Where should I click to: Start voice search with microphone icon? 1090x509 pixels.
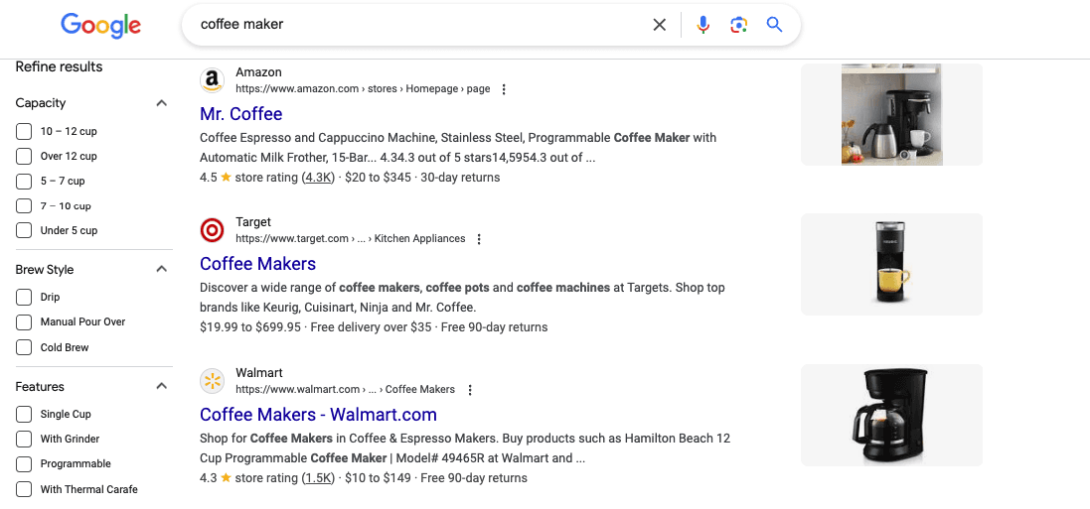click(703, 25)
